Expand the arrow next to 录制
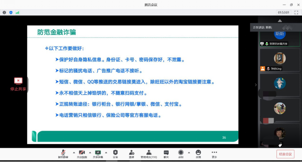Image resolution: width=302 pixels, height=162 pixels. [x=189, y=153]
